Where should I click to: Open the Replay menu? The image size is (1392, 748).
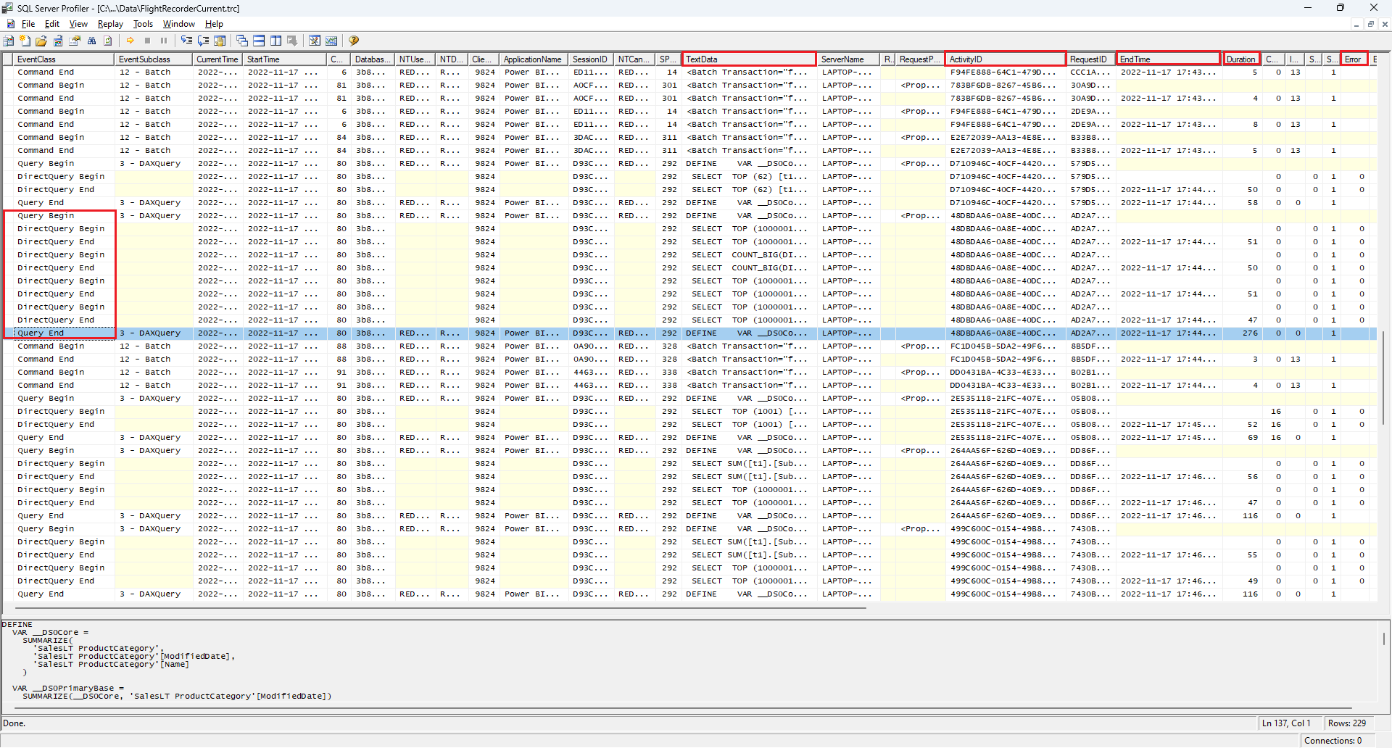click(x=109, y=24)
